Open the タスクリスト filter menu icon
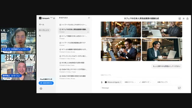The height and width of the screenshot is (108, 192). click(89, 18)
